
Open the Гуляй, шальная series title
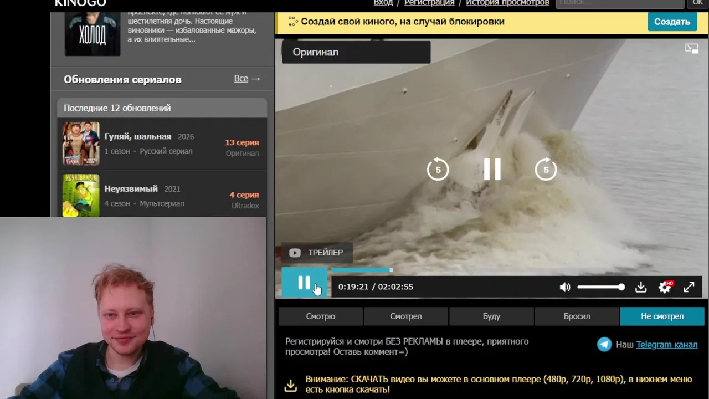pos(138,136)
